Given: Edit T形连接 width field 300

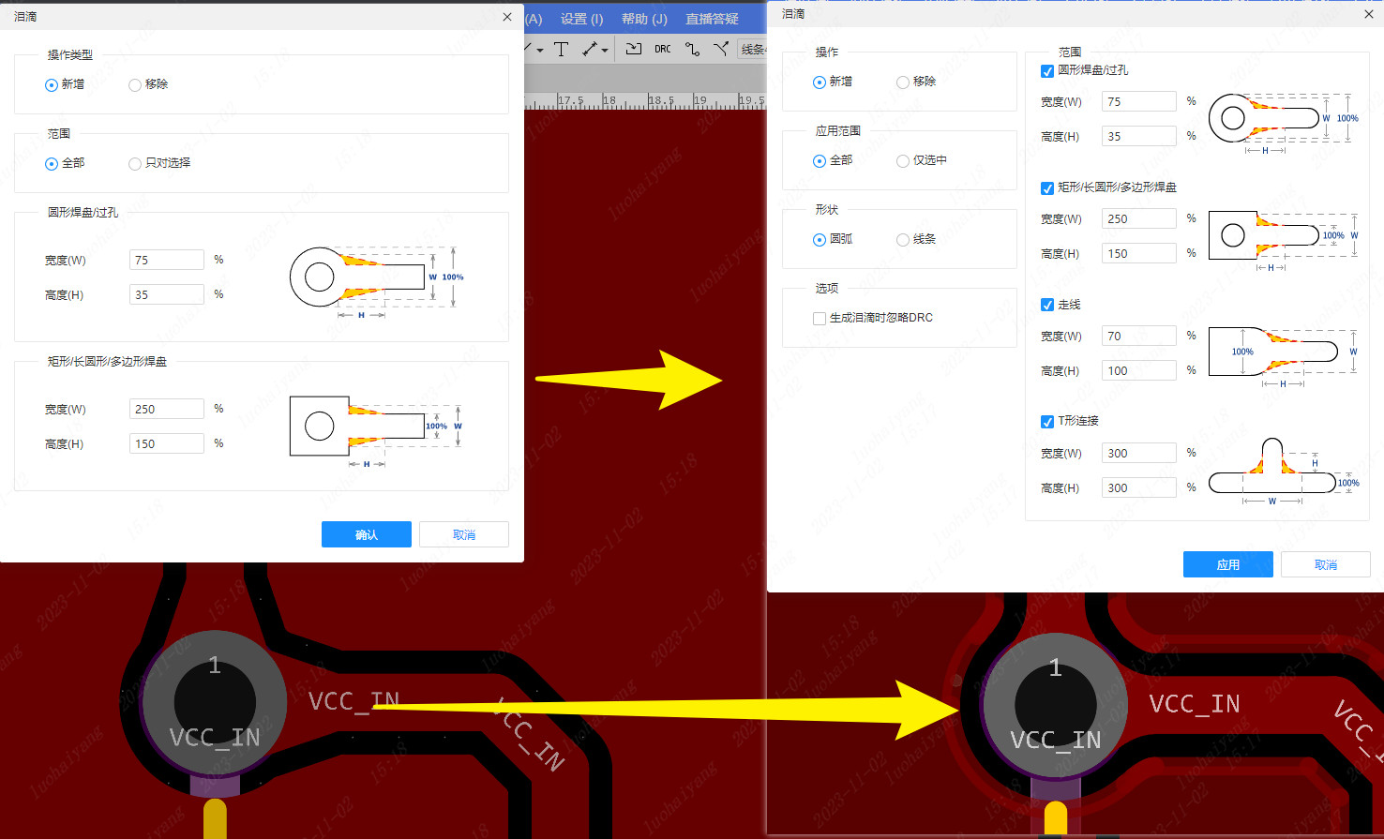Looking at the screenshot, I should pos(1139,453).
